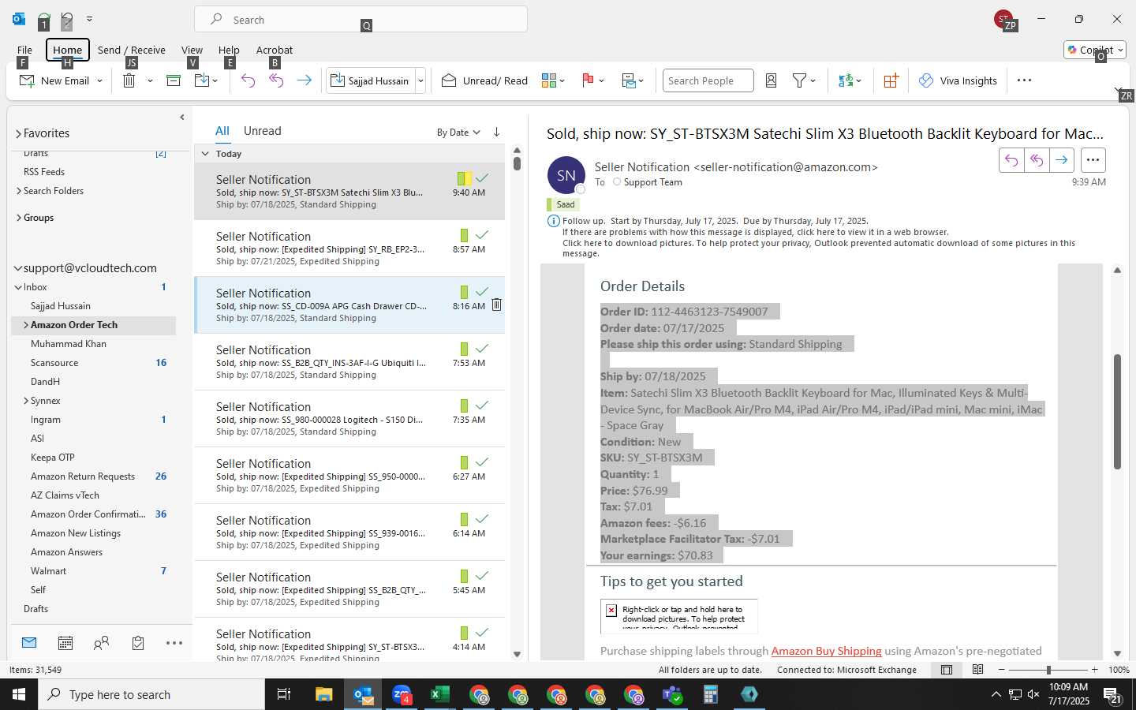Click the Undo quick access icon
The width and height of the screenshot is (1136, 710).
coord(66,20)
